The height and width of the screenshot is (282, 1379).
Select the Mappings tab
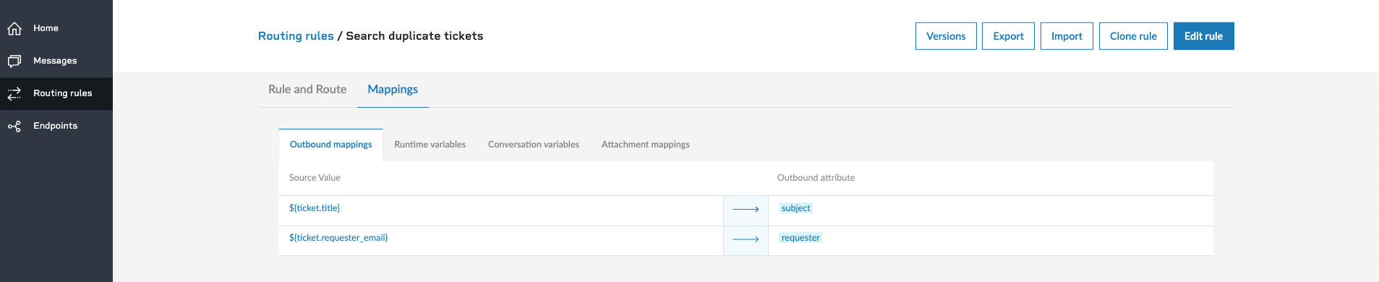coord(393,90)
